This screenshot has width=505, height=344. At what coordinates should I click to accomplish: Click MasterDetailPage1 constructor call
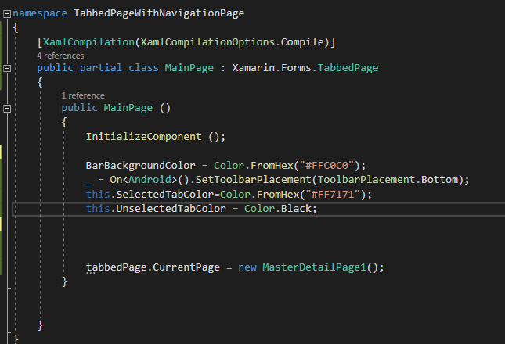[314, 267]
